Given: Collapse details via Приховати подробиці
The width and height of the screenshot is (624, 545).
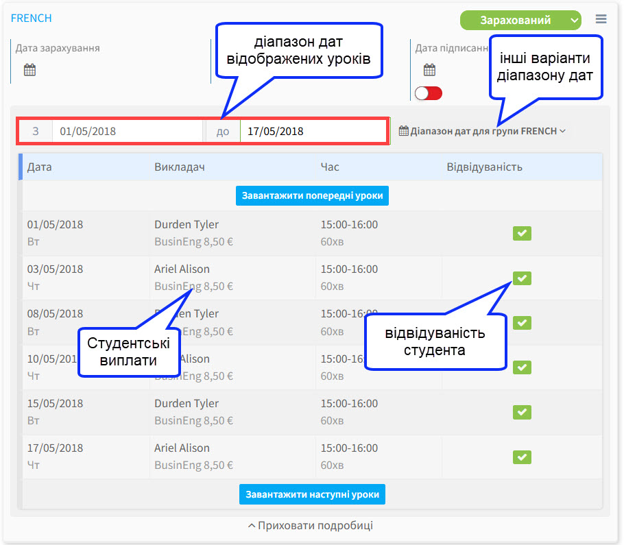Looking at the screenshot, I should (x=310, y=526).
